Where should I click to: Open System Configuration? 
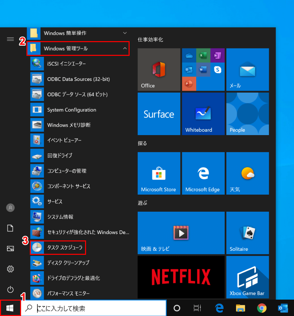tap(80, 110)
